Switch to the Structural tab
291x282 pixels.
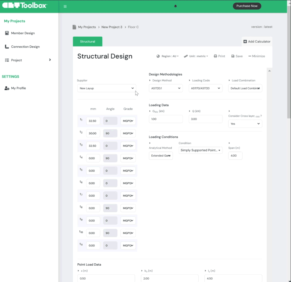point(88,42)
